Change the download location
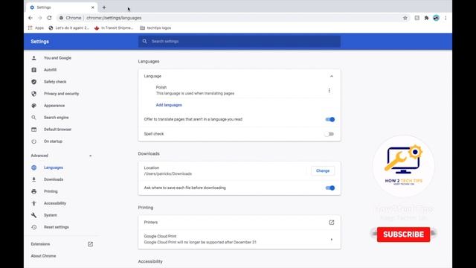 [x=323, y=170]
